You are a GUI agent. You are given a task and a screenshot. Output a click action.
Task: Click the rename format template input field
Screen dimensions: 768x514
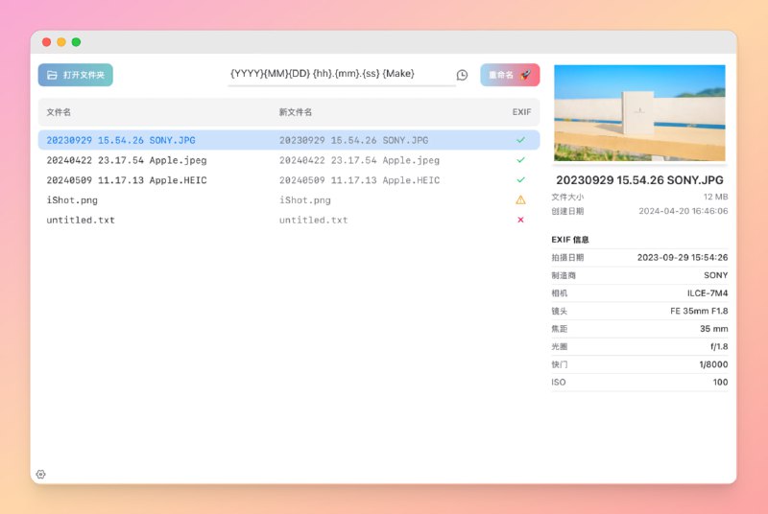click(341, 74)
